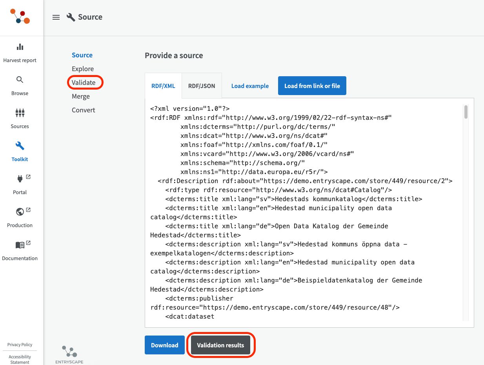Open Convert from the side menu
Screen dimensions: 484x365
(83, 110)
